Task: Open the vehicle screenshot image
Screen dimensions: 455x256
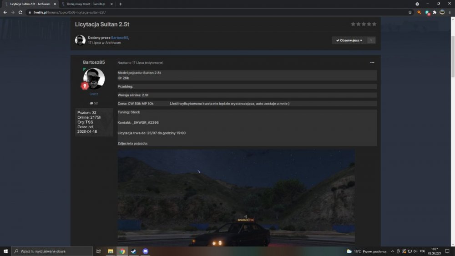Action: tap(236, 198)
